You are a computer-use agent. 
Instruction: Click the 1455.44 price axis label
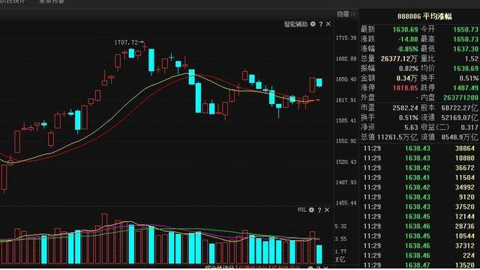(x=346, y=203)
